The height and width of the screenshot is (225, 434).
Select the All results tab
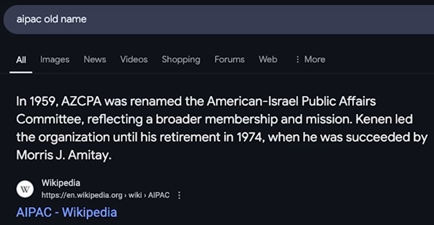pos(21,60)
